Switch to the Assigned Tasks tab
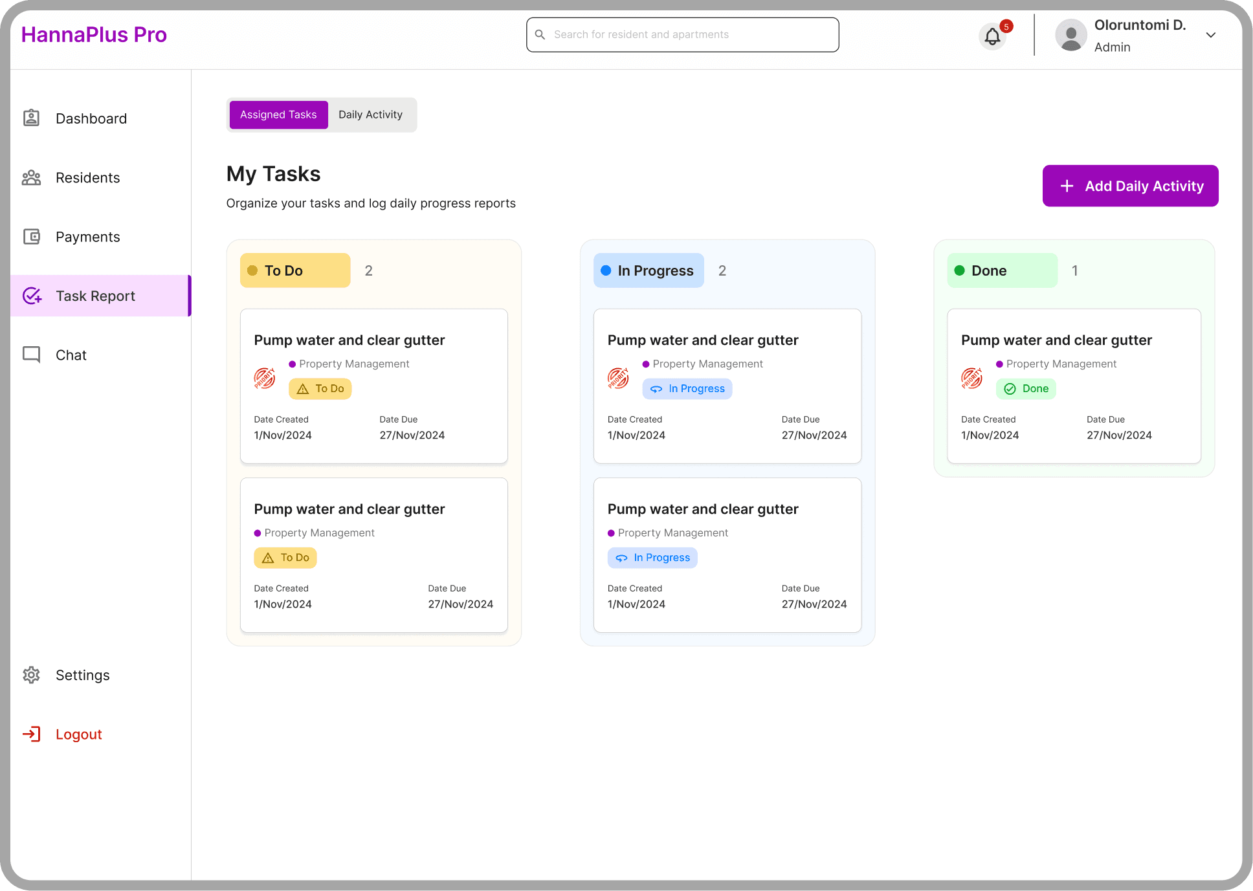The width and height of the screenshot is (1253, 891). pos(278,115)
